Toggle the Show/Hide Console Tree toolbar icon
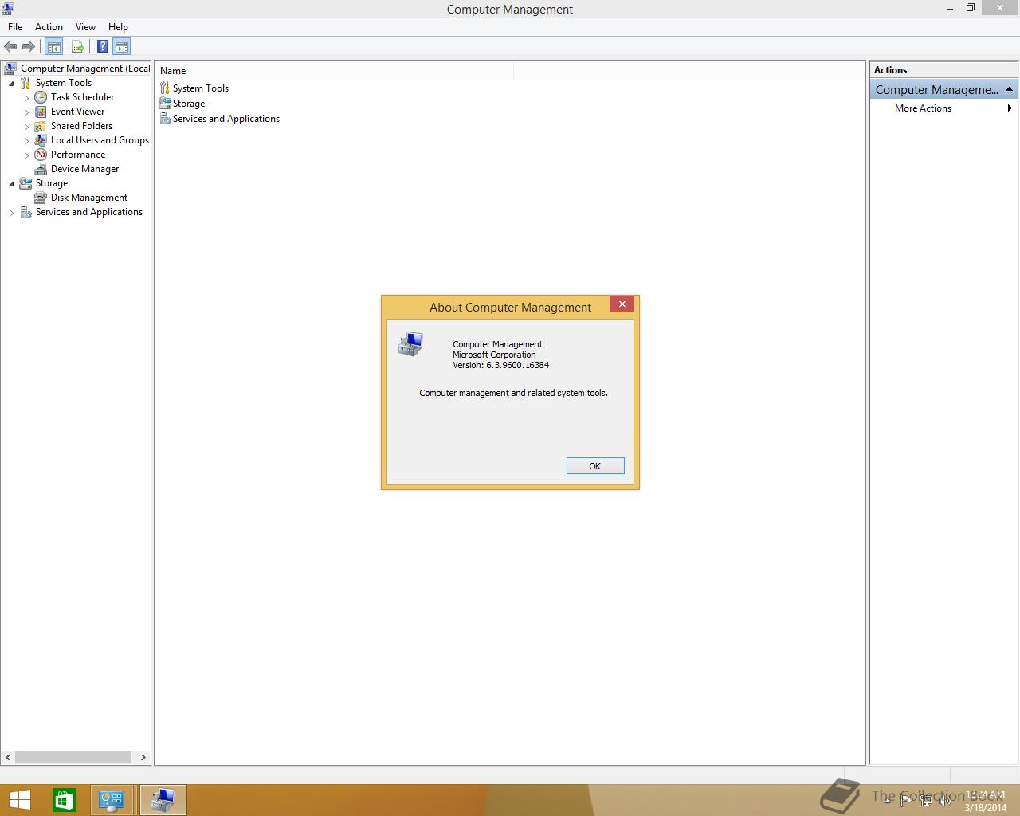 click(x=53, y=47)
